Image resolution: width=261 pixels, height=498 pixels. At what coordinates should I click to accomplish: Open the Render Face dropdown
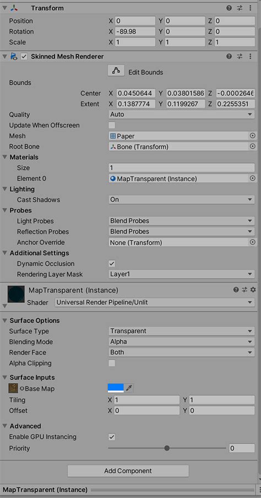181,352
